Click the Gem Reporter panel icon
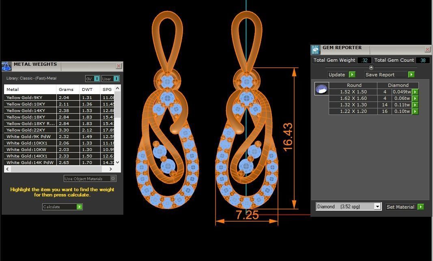This screenshot has height=261, width=433. [315, 50]
